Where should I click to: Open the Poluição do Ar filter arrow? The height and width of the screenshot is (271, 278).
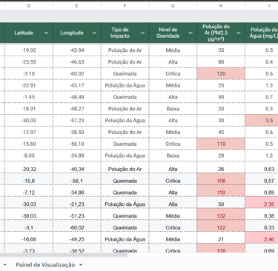pyautogui.click(x=239, y=33)
